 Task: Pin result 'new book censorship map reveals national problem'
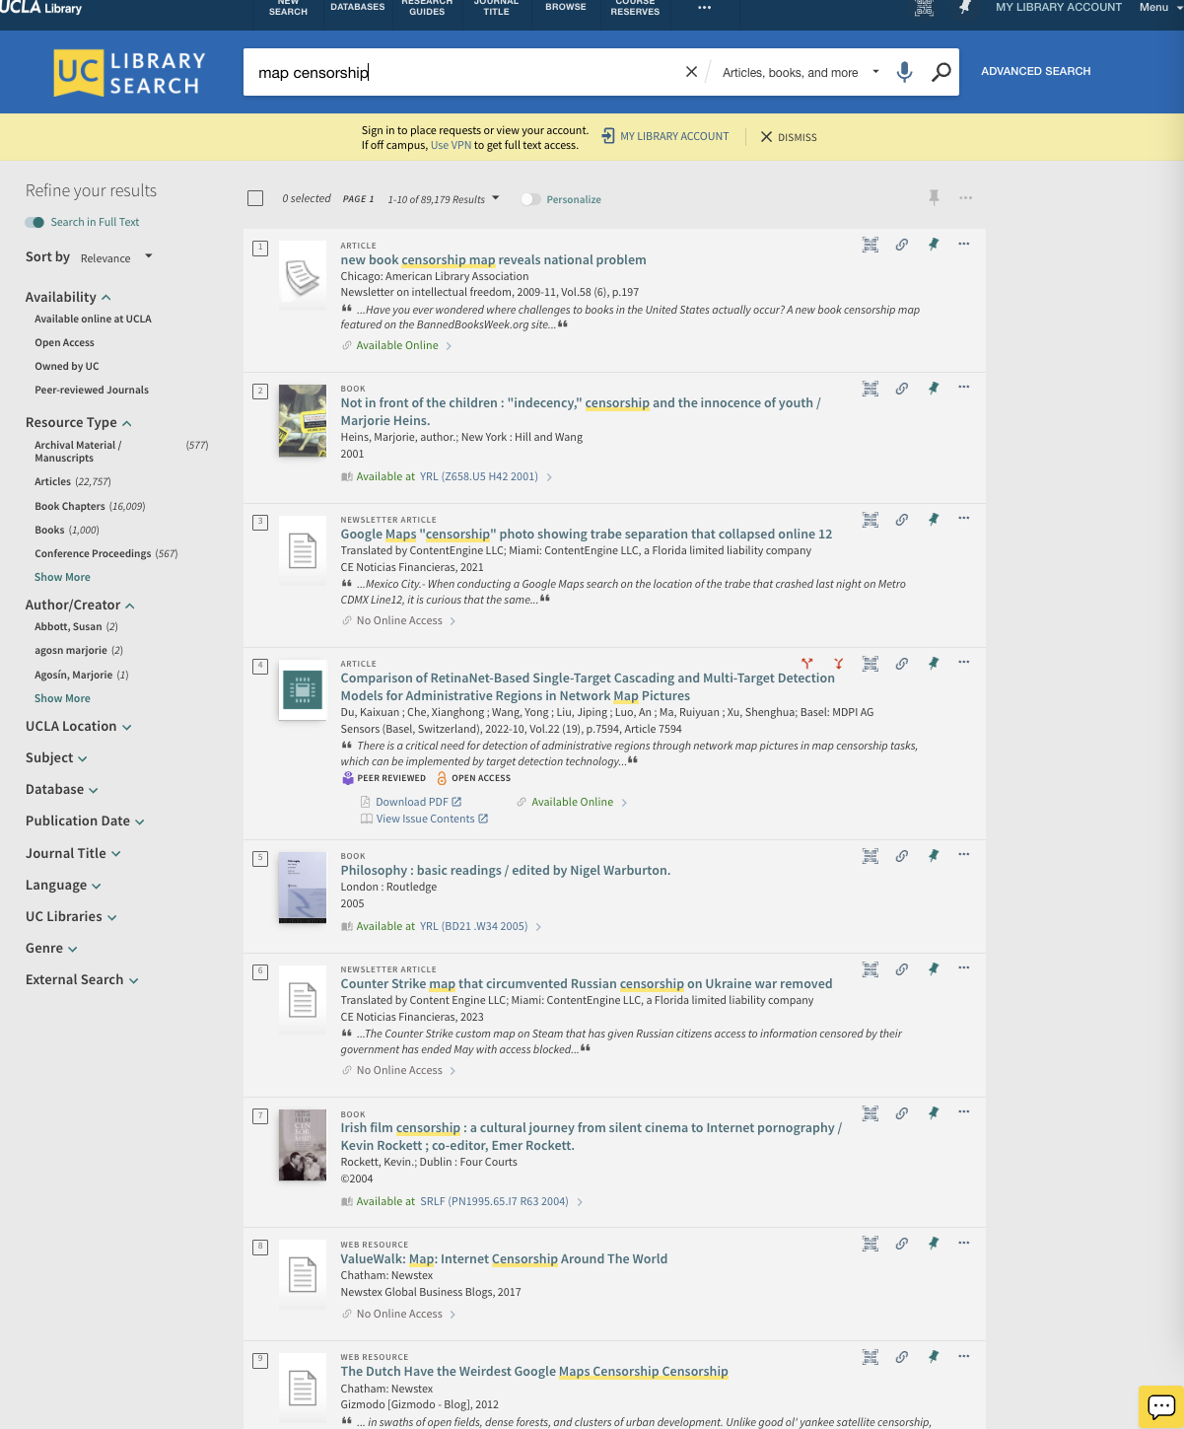coord(933,245)
